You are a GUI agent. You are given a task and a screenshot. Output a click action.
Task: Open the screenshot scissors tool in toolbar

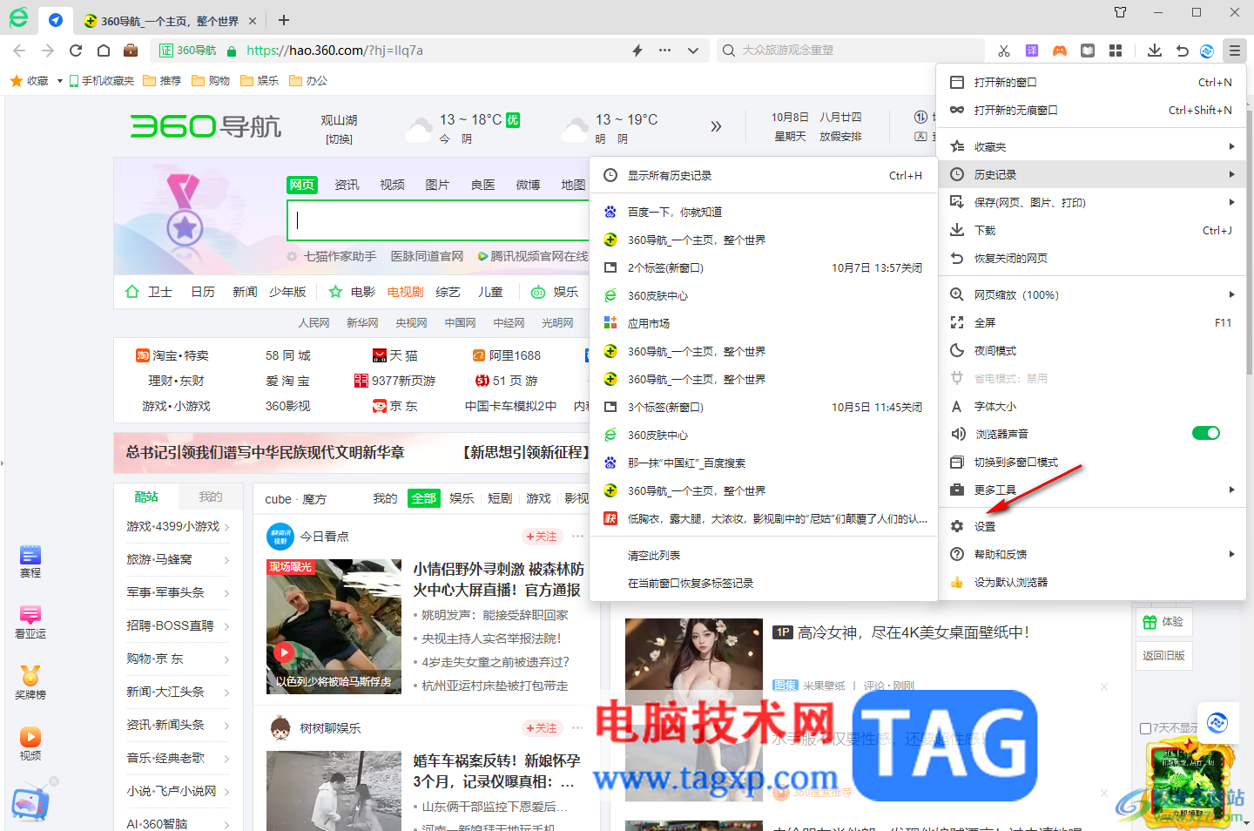(x=1003, y=50)
